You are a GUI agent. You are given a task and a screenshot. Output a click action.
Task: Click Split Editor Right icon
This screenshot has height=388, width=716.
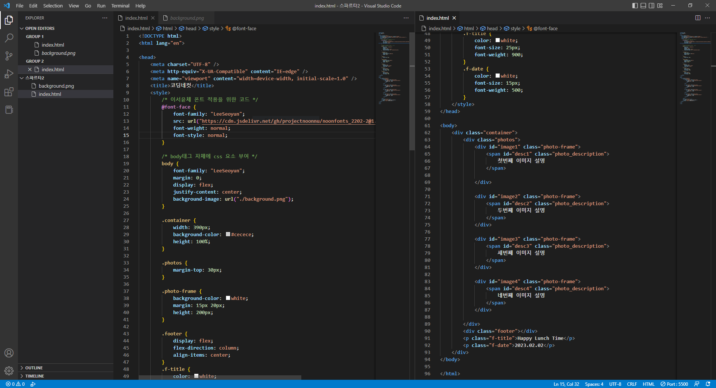pos(698,18)
